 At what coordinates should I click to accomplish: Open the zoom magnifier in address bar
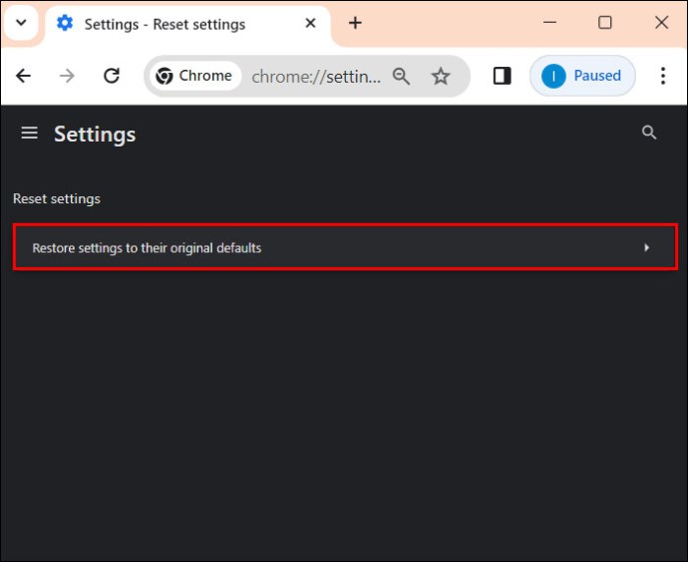point(401,76)
